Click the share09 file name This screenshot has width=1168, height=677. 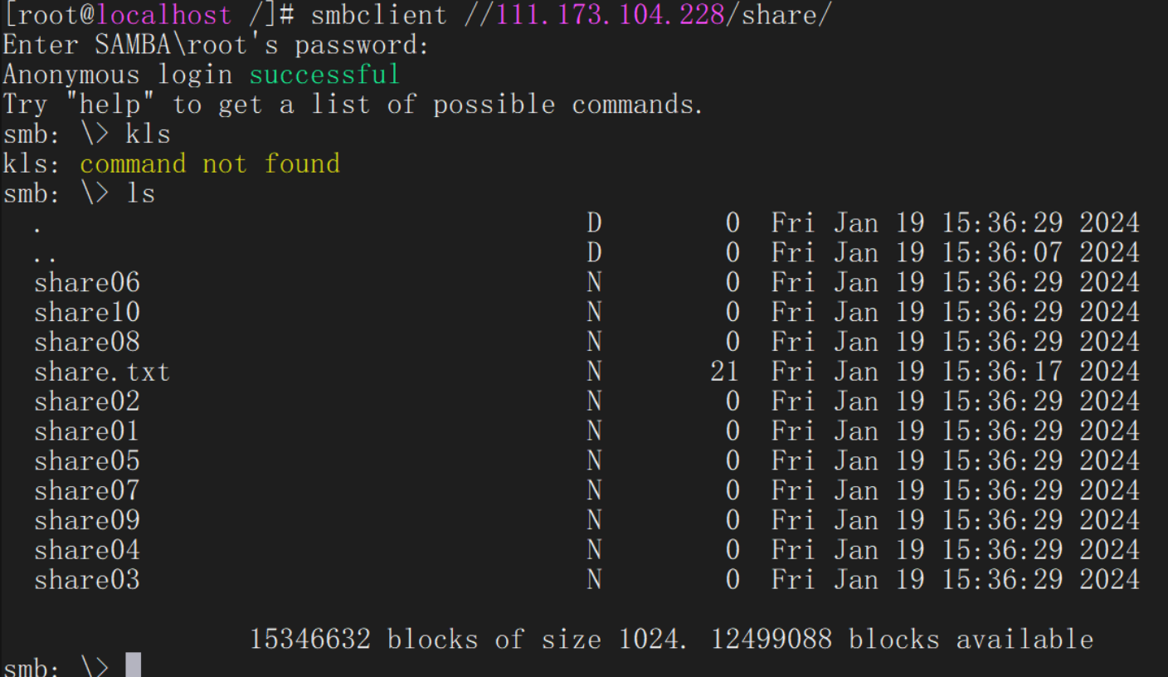pyautogui.click(x=86, y=521)
